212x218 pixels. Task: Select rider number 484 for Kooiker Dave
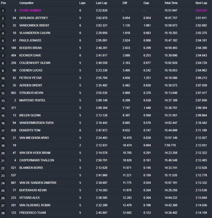13,55
